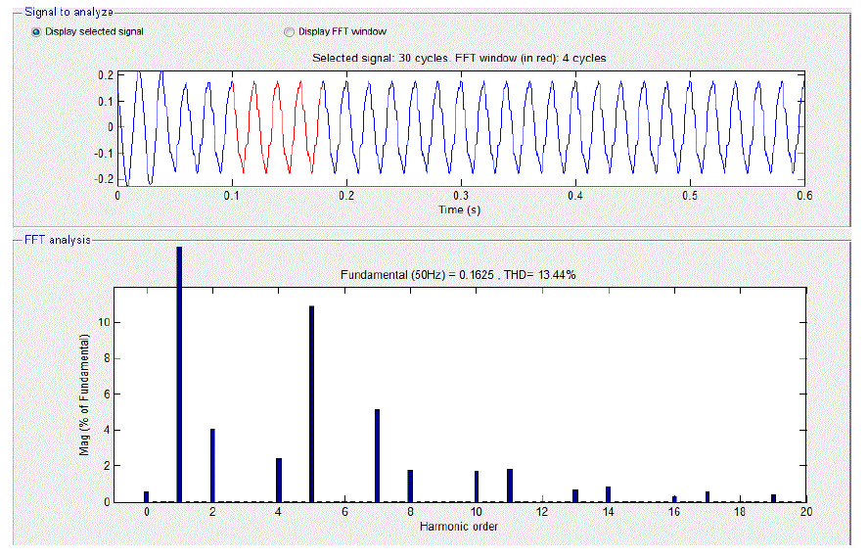This screenshot has width=868, height=557.
Task: Click the 5th harmonic bar in the FFT plot
Action: pyautogui.click(x=311, y=403)
